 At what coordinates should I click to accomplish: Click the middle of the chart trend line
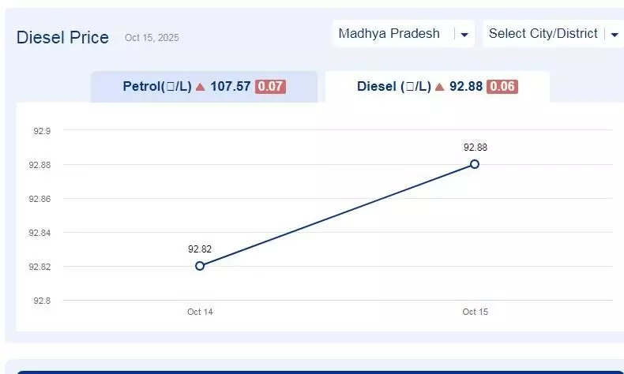337,215
